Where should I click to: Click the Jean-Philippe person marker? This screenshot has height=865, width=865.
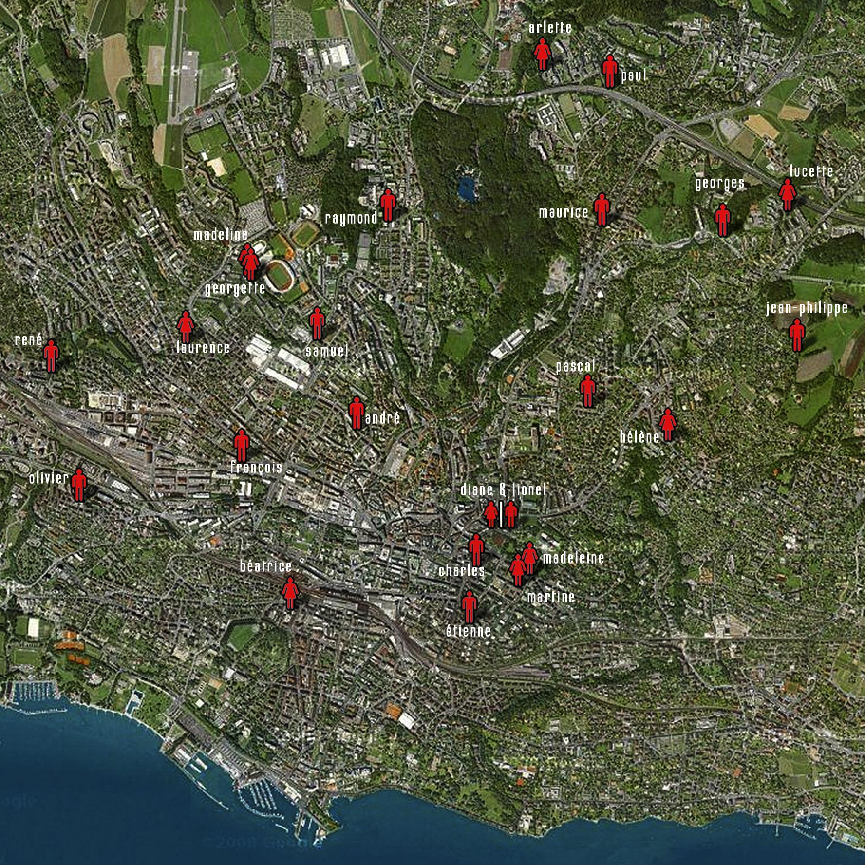[x=797, y=335]
